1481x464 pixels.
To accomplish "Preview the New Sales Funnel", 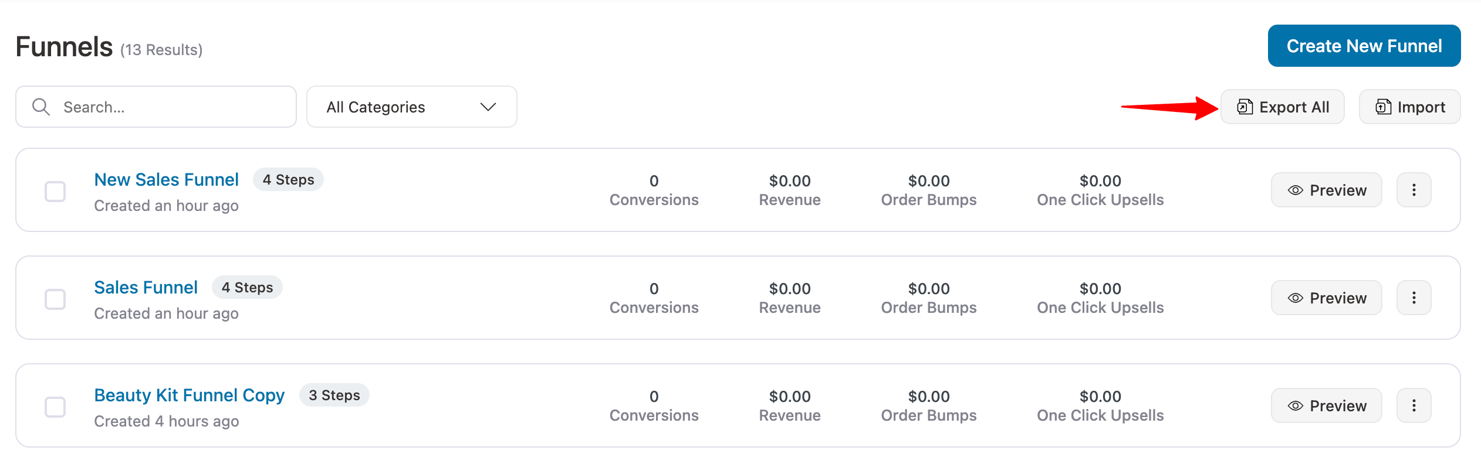I will (x=1326, y=190).
